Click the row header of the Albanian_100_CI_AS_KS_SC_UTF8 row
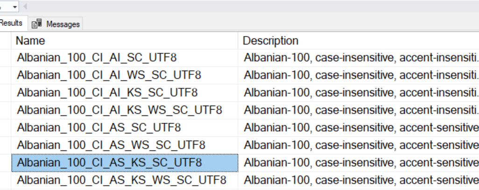Screen dimensions: 479x190 (x=5, y=162)
